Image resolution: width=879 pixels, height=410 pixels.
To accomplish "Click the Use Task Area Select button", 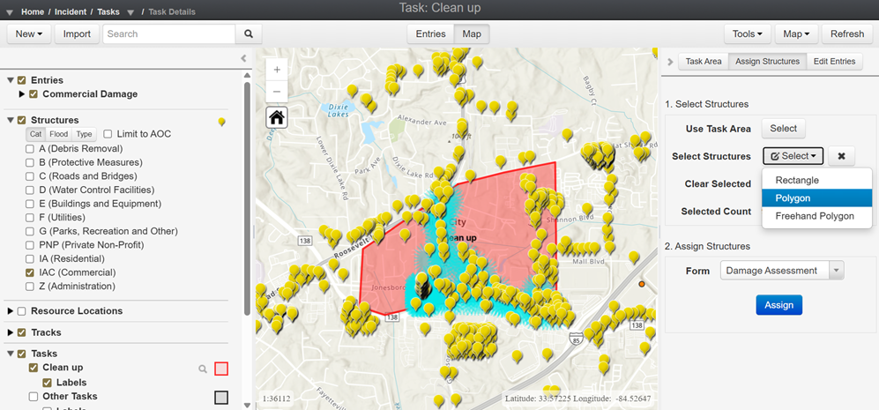I will [x=783, y=129].
